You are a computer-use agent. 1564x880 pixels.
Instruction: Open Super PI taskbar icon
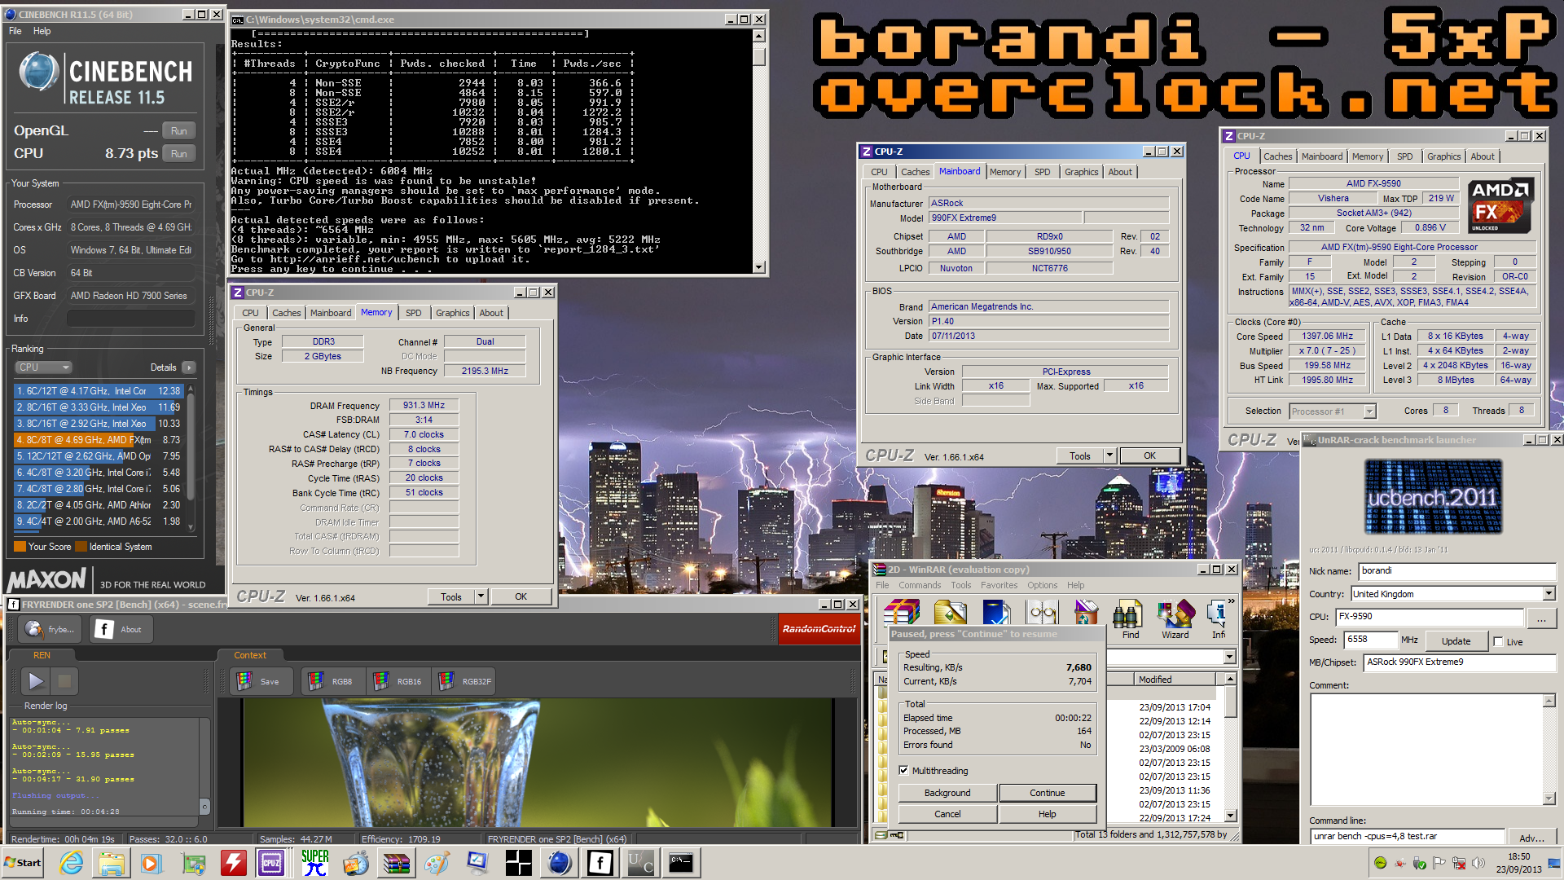tap(314, 863)
